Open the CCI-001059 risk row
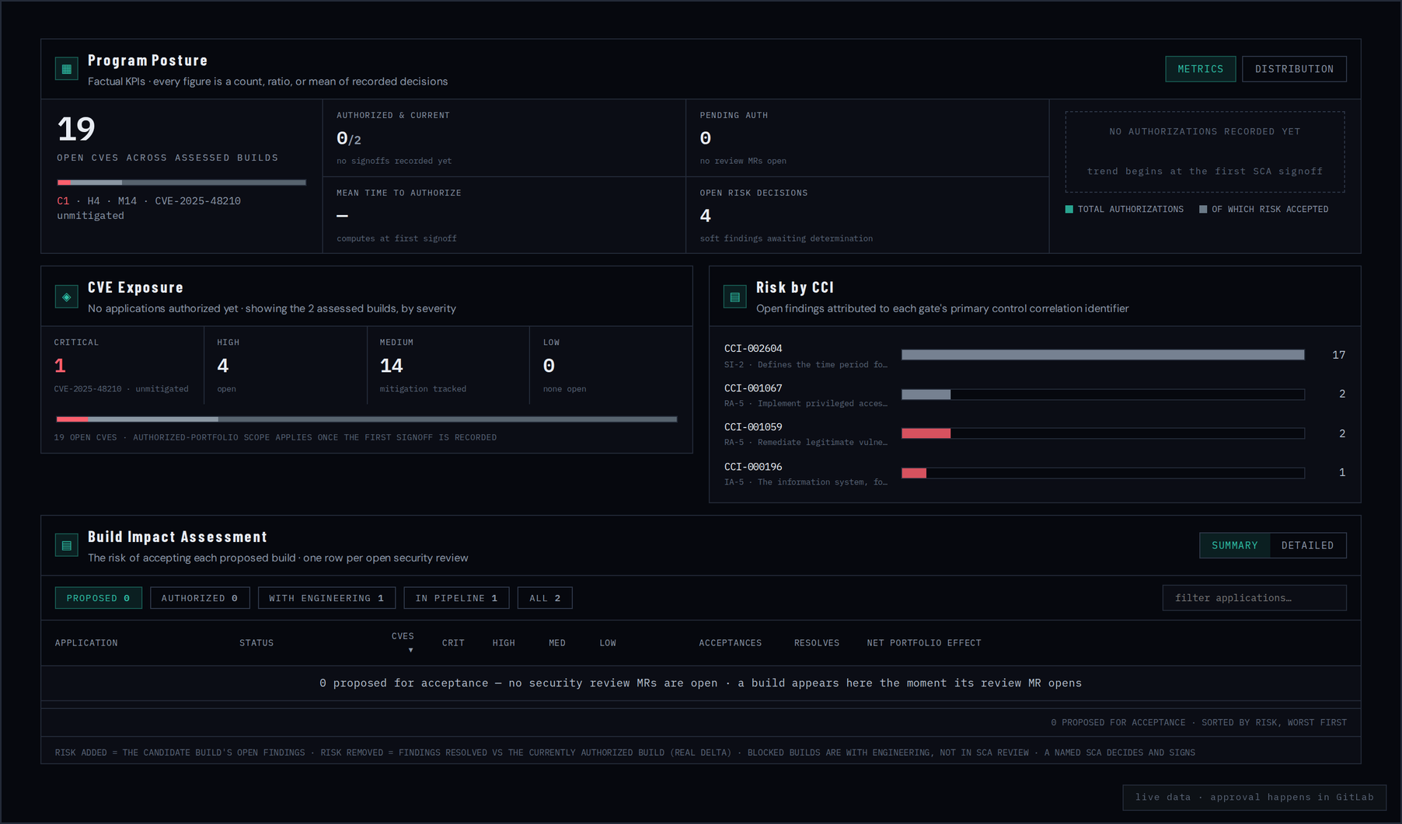The height and width of the screenshot is (824, 1402). click(x=1035, y=434)
